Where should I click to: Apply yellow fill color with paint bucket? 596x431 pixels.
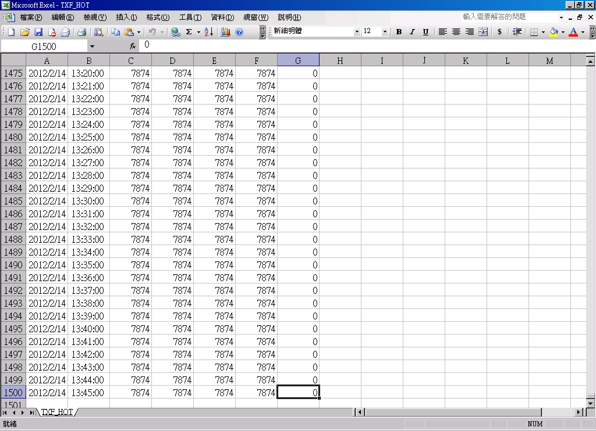pyautogui.click(x=554, y=32)
